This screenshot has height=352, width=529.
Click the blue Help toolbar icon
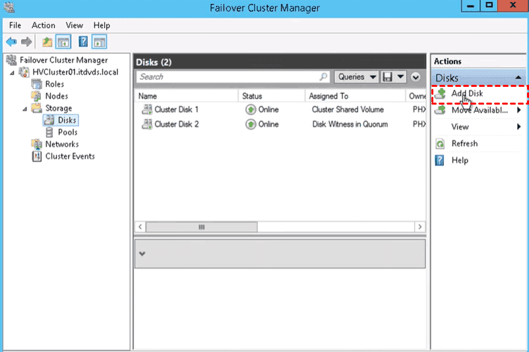83,42
